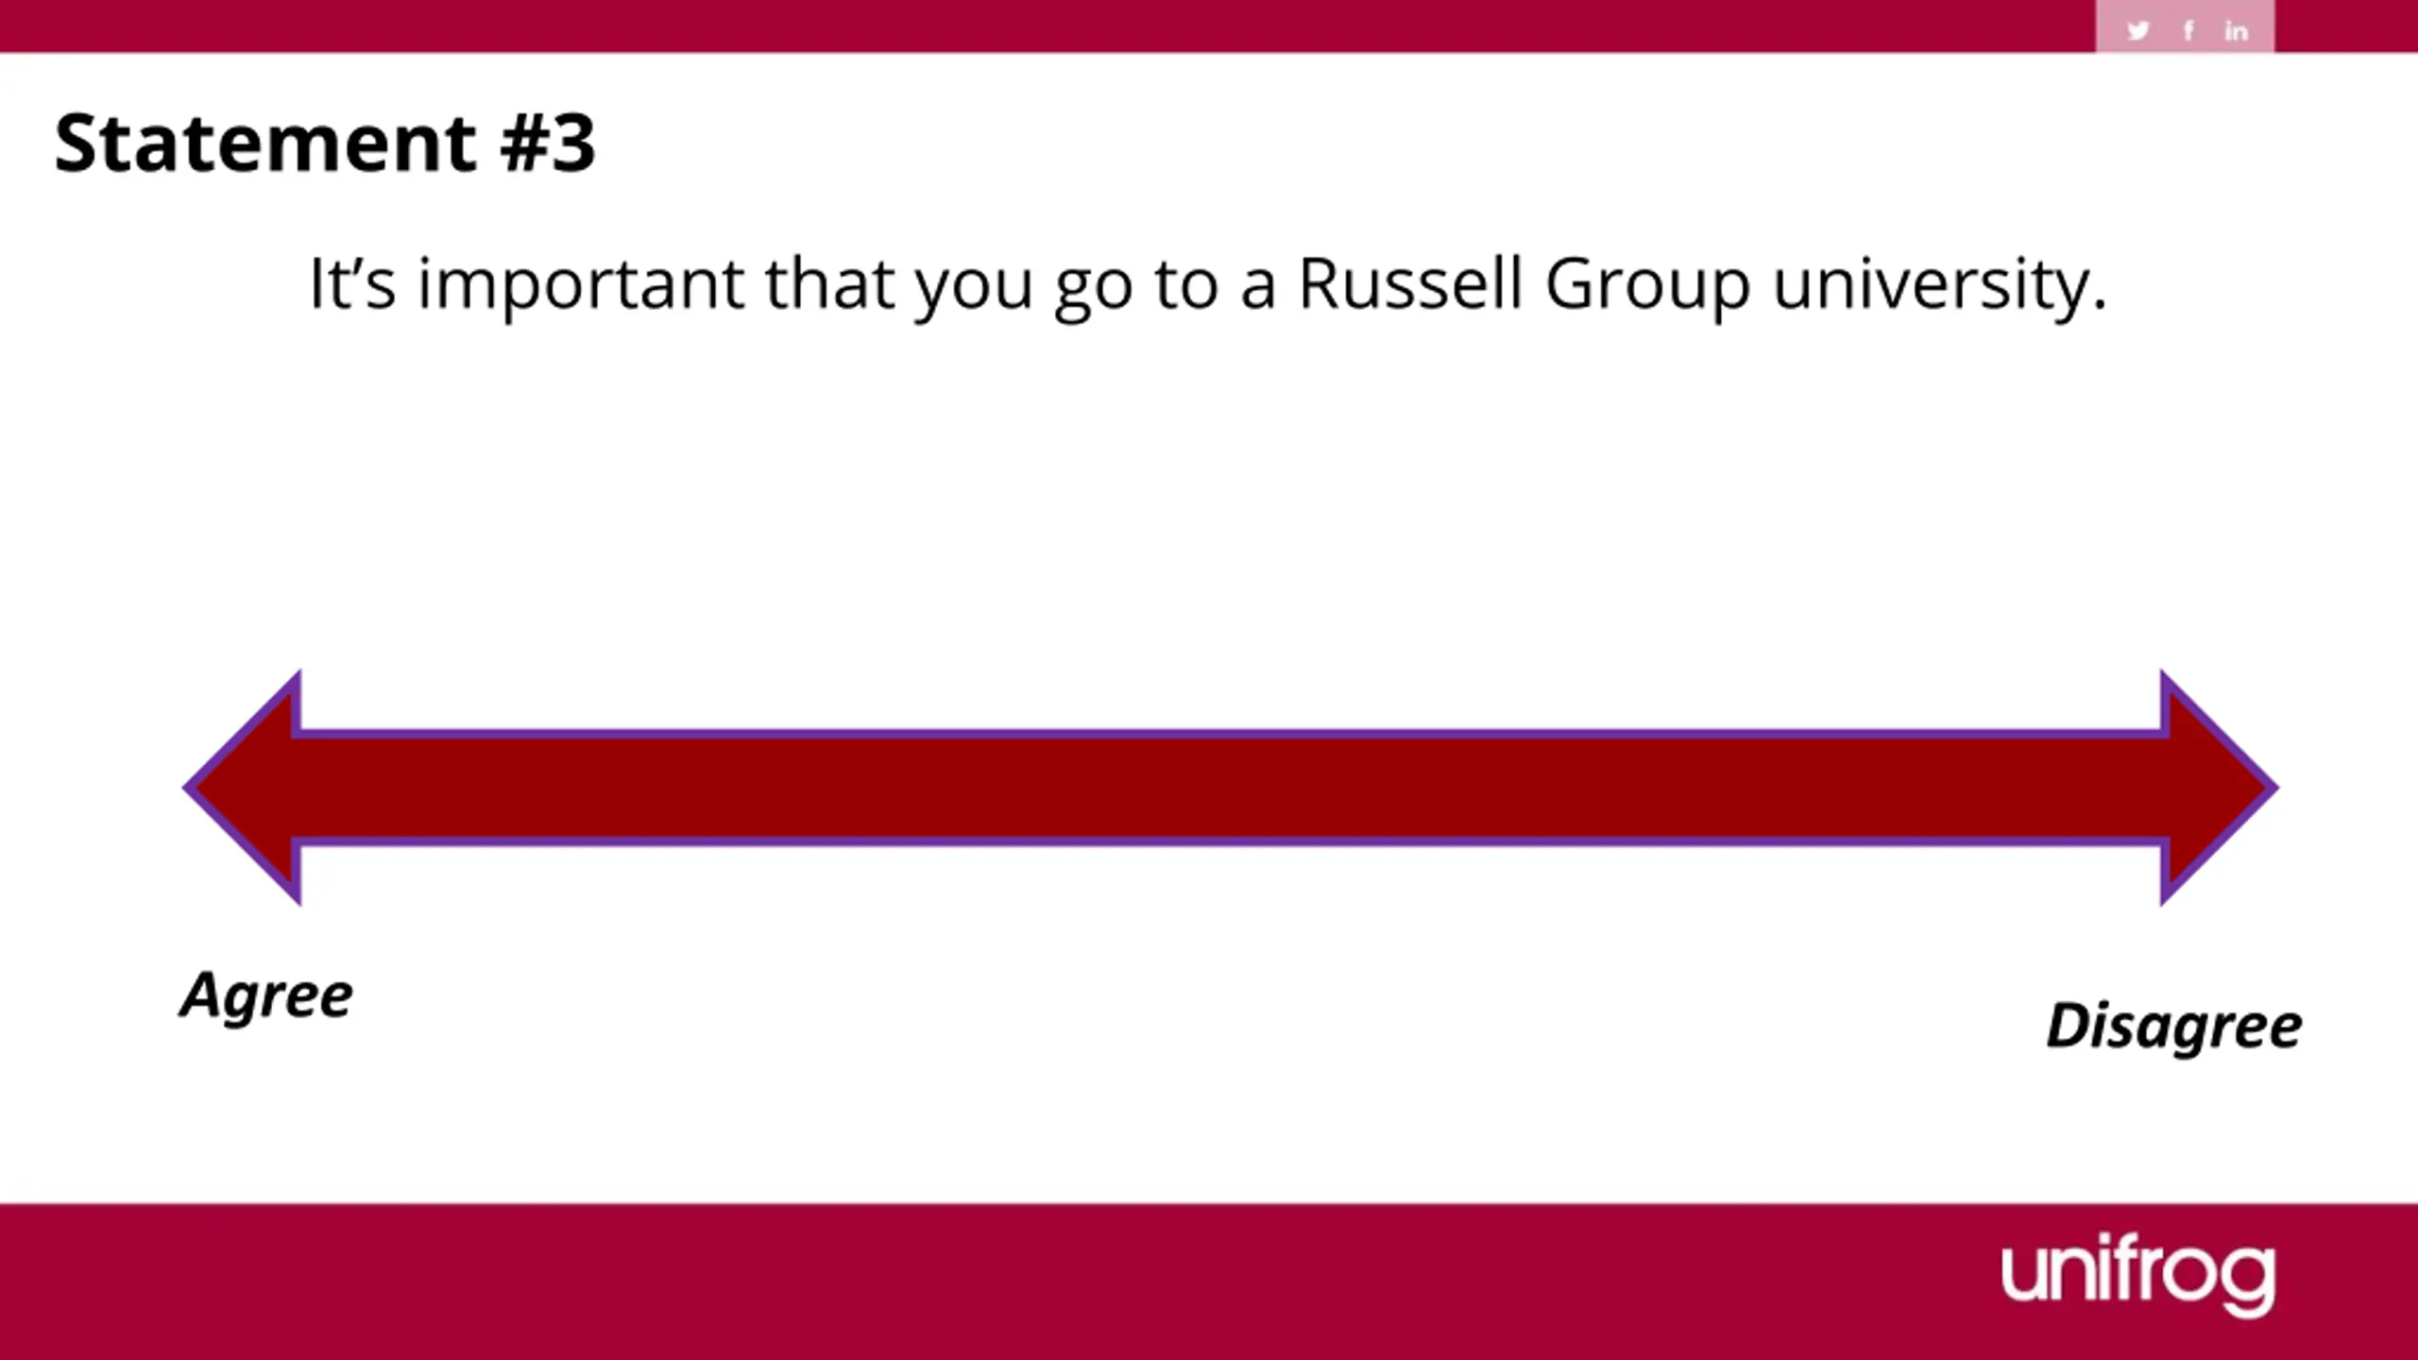Click the Twitter bird icon
Viewport: 2418px width, 1360px height.
point(2138,31)
